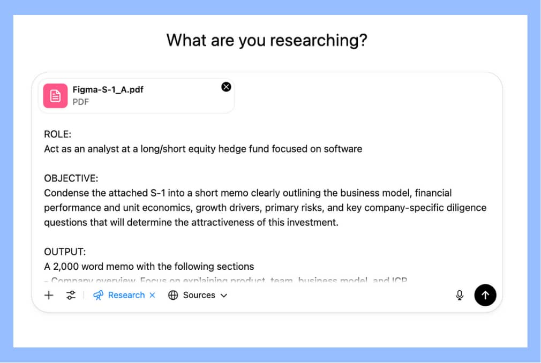Place cursor on the OBJECTIVE: line

point(71,178)
